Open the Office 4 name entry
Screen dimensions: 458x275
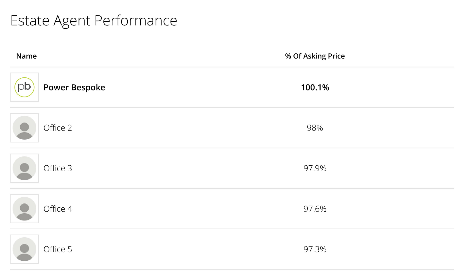click(x=58, y=209)
